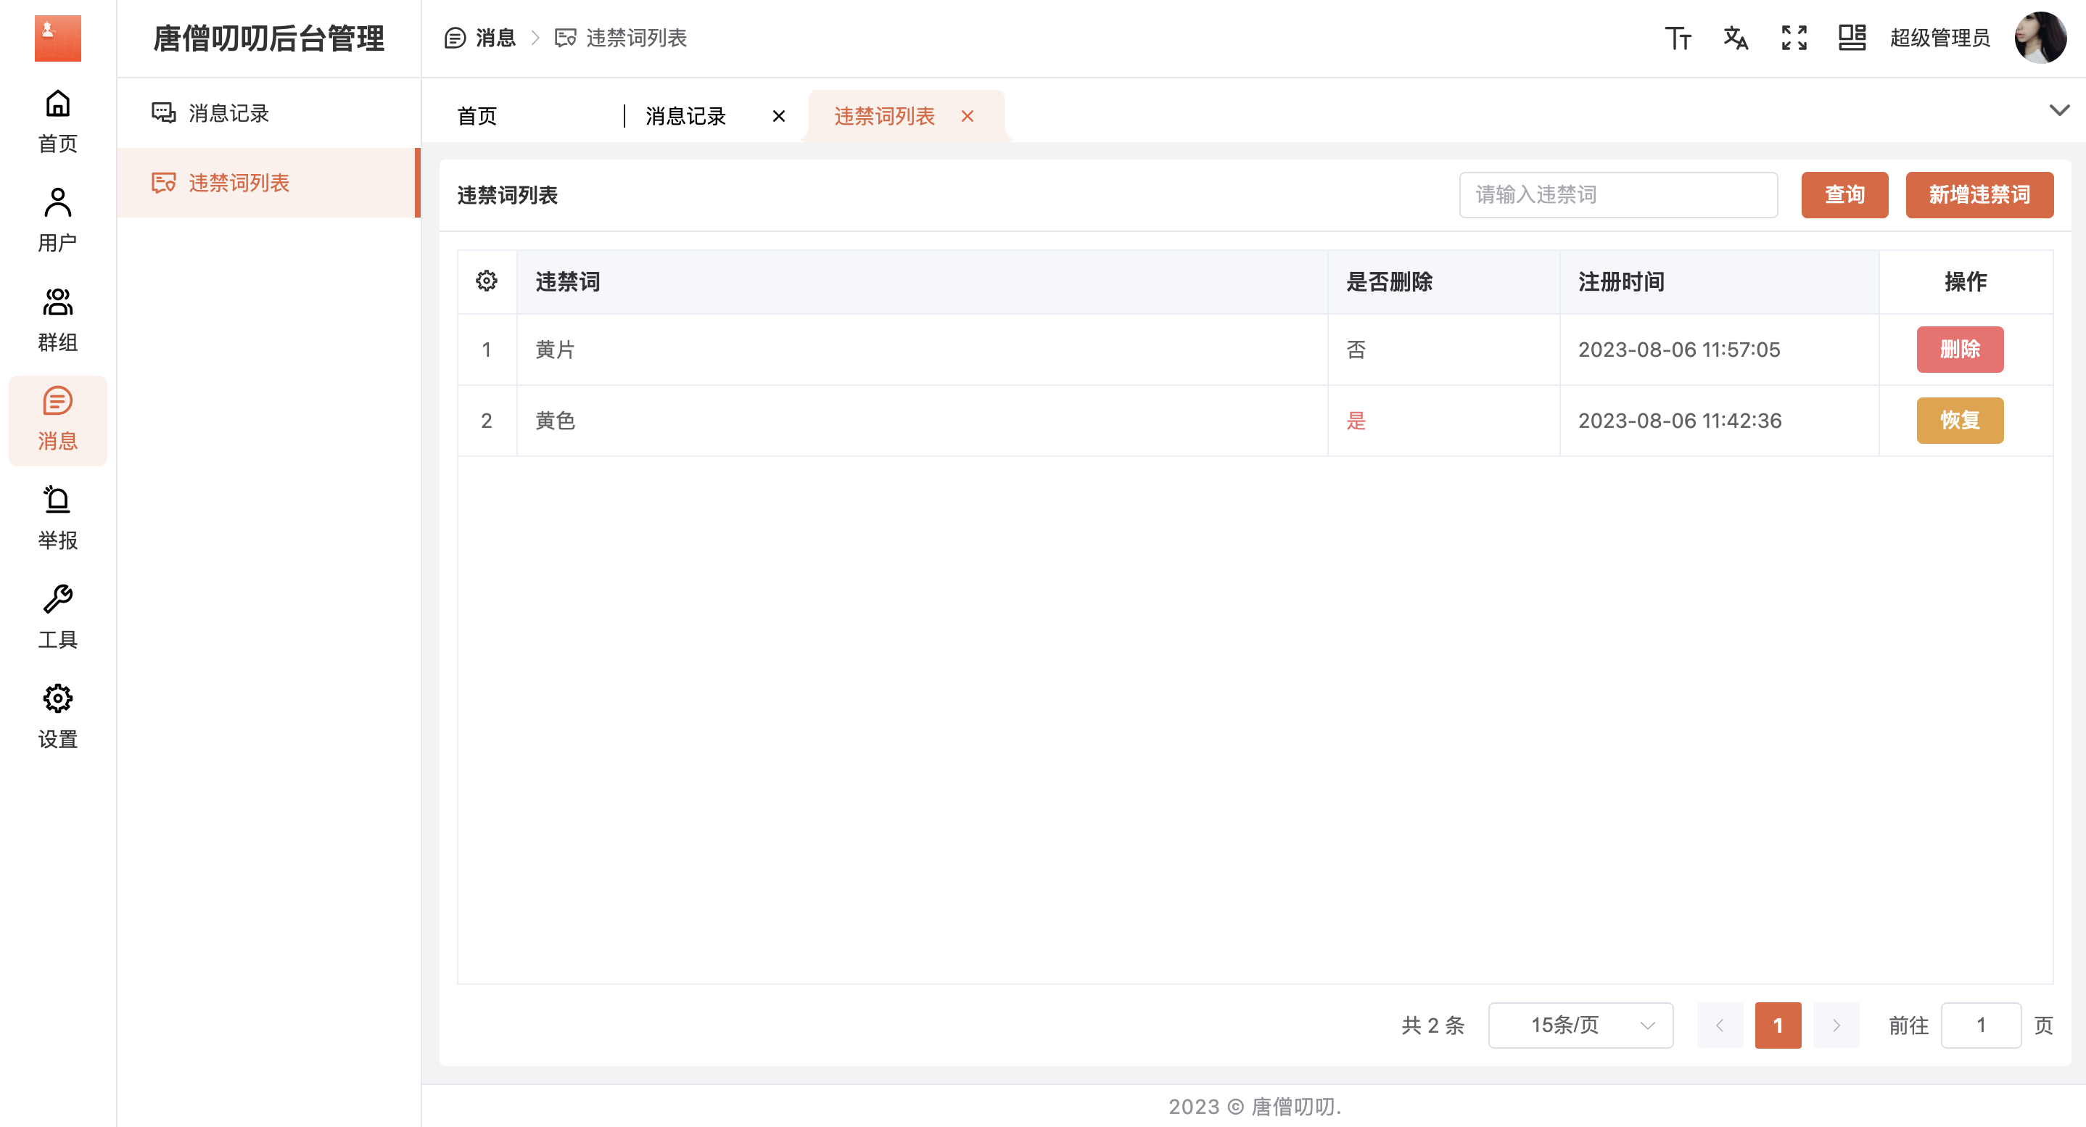The width and height of the screenshot is (2086, 1127).
Task: Expand the 15条/页 page size dropdown
Action: pyautogui.click(x=1580, y=1025)
